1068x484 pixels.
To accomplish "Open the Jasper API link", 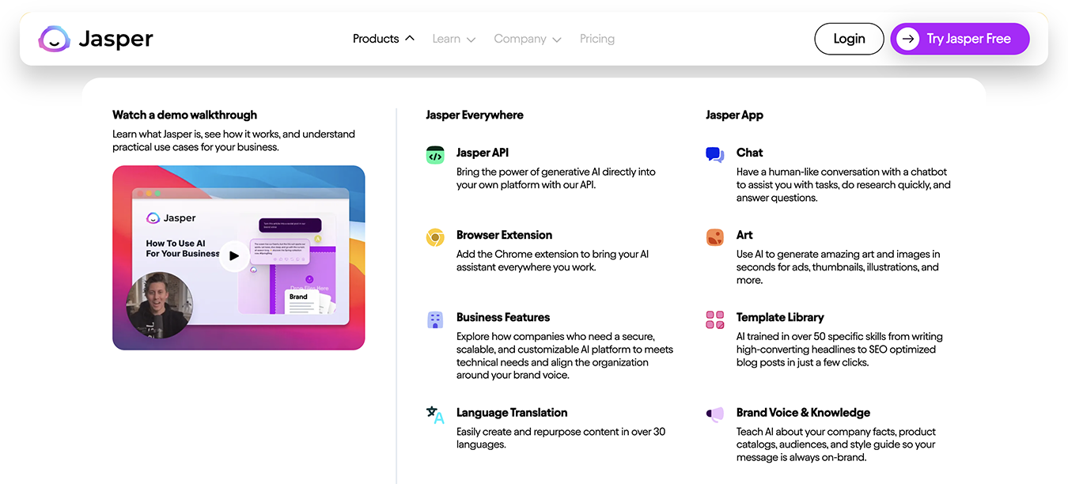I will point(483,153).
